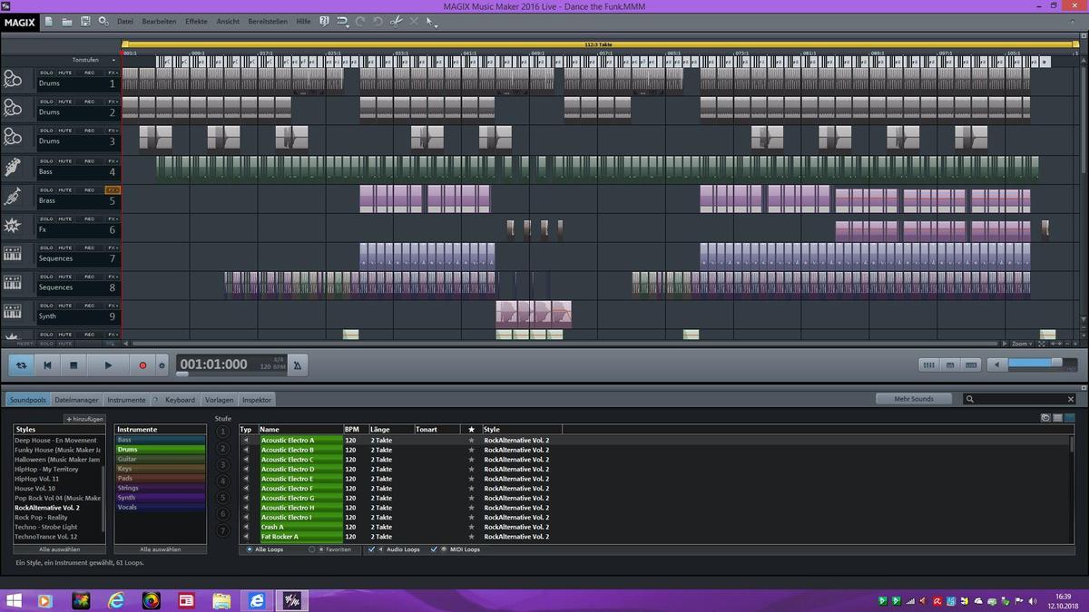Clear the sound search field with the X
Screen dimensions: 1089x612
point(1071,399)
